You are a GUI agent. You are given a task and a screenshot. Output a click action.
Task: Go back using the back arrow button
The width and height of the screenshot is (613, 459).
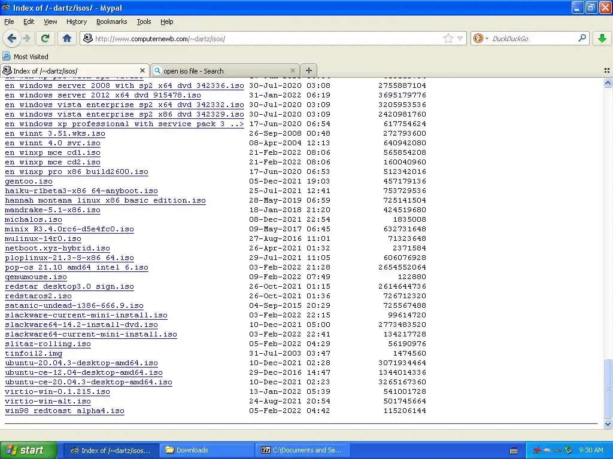pos(12,38)
